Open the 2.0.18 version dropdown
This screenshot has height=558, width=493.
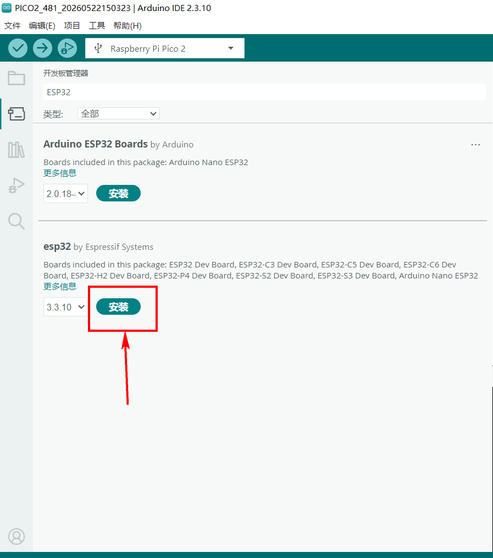coord(65,194)
